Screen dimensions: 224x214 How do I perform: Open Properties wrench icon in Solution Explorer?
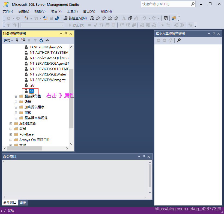178,41
